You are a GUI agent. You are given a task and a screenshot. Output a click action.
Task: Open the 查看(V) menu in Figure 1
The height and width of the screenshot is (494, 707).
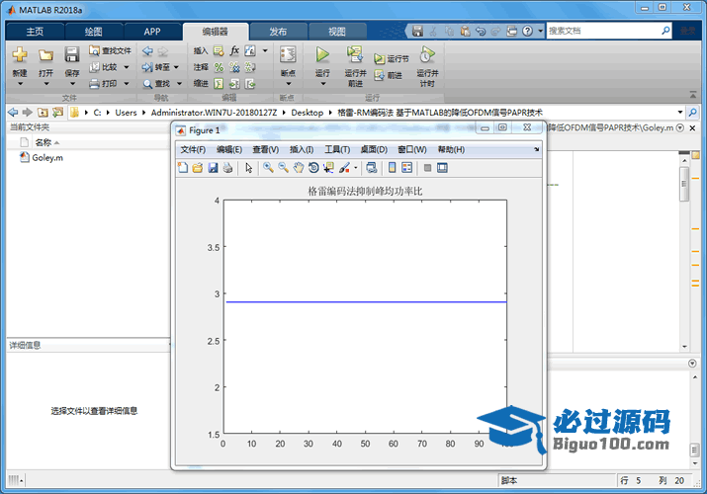point(266,149)
